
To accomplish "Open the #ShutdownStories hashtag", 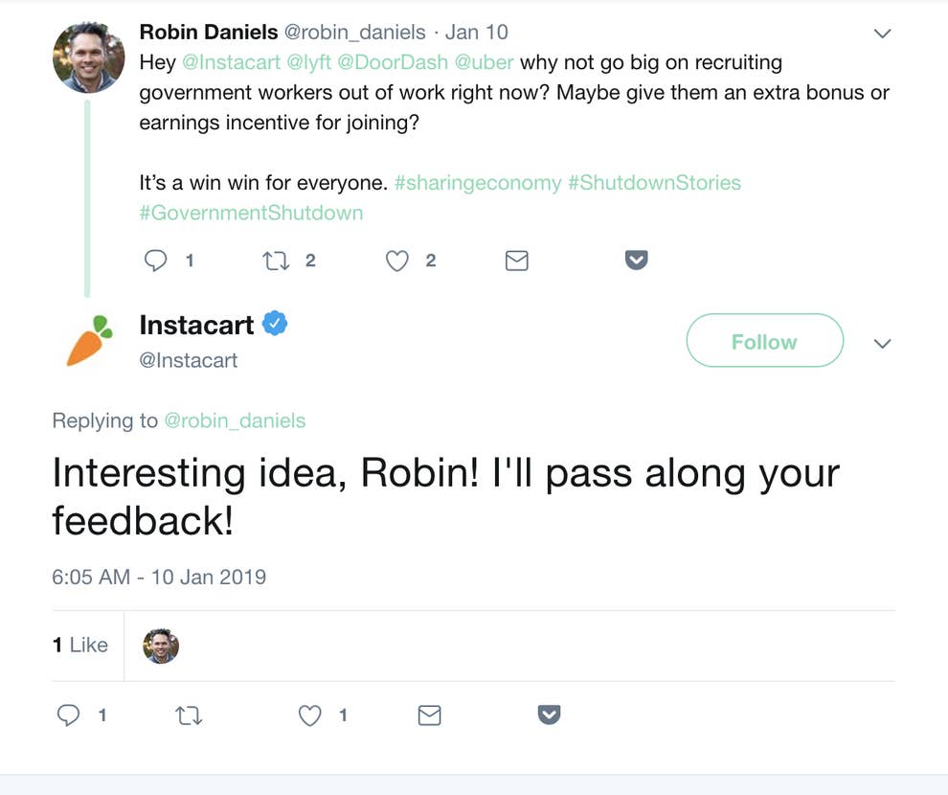I will pos(654,182).
